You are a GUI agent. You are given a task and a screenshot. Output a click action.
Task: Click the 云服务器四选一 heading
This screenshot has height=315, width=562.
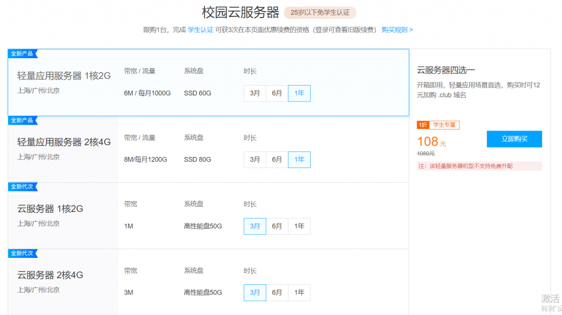[446, 70]
